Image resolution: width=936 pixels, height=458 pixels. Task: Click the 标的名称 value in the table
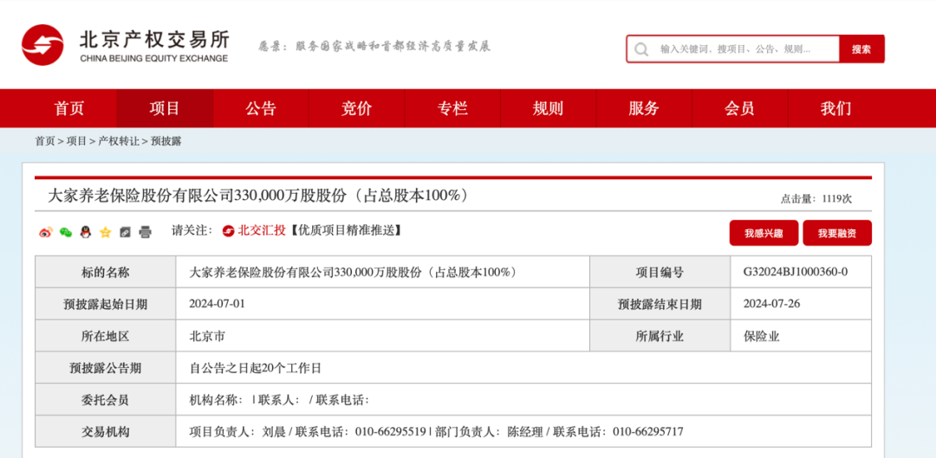pos(353,272)
